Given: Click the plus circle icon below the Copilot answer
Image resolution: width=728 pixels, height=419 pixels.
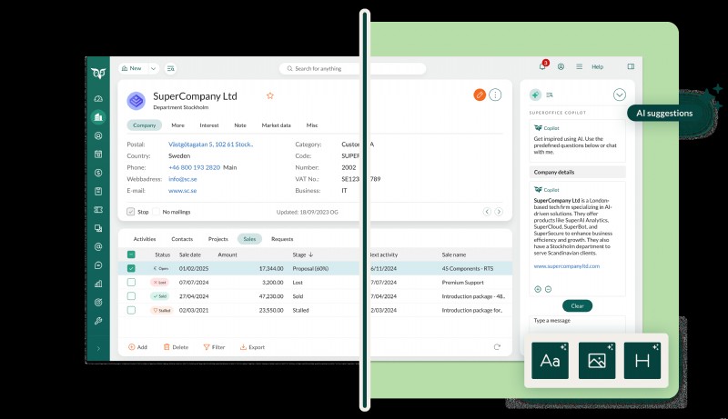Looking at the screenshot, I should 538,289.
